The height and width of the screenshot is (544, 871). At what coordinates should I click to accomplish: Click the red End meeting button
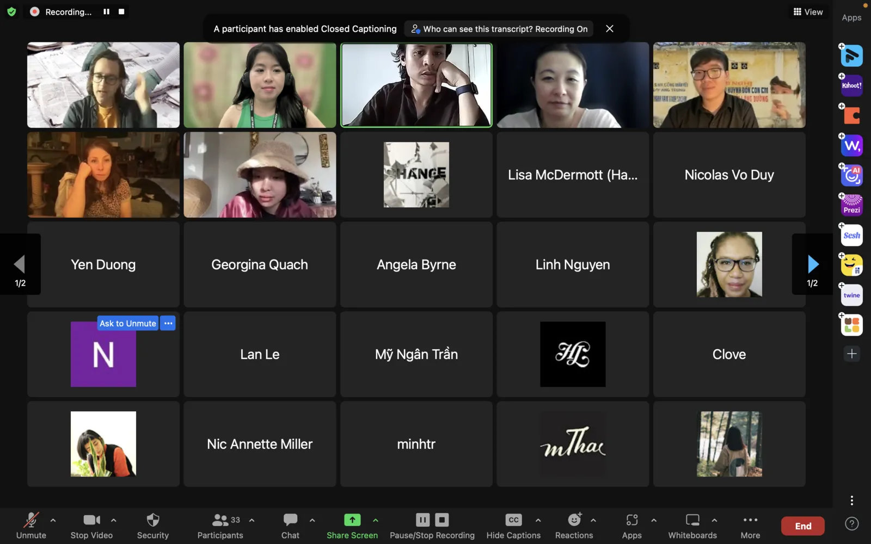[802, 526]
